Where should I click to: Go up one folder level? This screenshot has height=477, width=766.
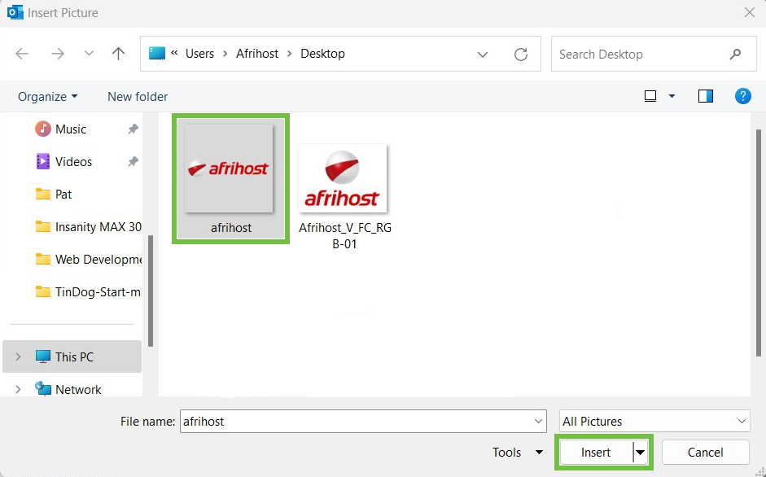coord(119,54)
